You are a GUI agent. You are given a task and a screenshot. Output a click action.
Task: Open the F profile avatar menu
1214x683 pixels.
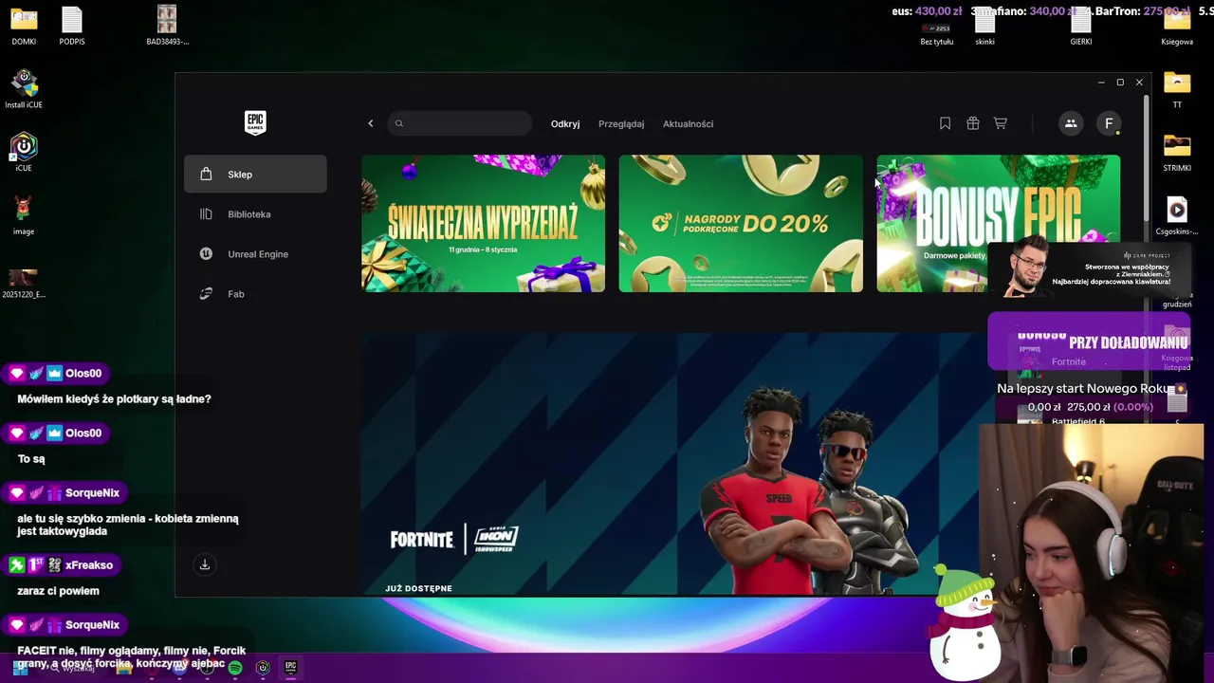(1109, 123)
